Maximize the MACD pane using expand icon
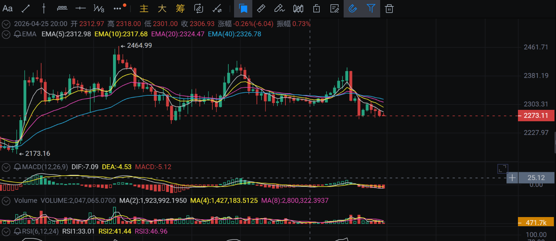 click(x=502, y=169)
